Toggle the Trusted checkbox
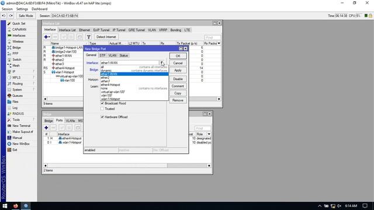This screenshot has width=374, height=210. coord(102,109)
